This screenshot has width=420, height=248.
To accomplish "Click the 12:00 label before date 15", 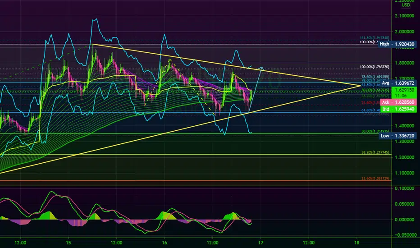I will (x=20, y=243).
